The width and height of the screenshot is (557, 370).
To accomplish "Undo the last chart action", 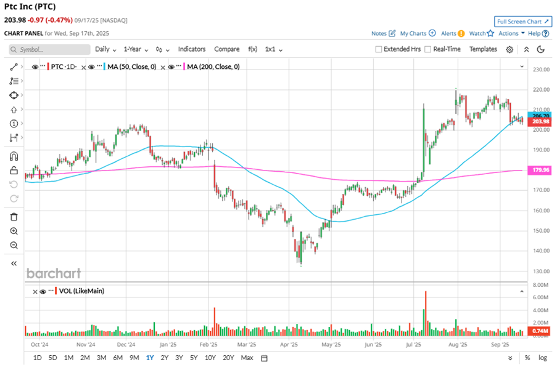I will pyautogui.click(x=14, y=184).
